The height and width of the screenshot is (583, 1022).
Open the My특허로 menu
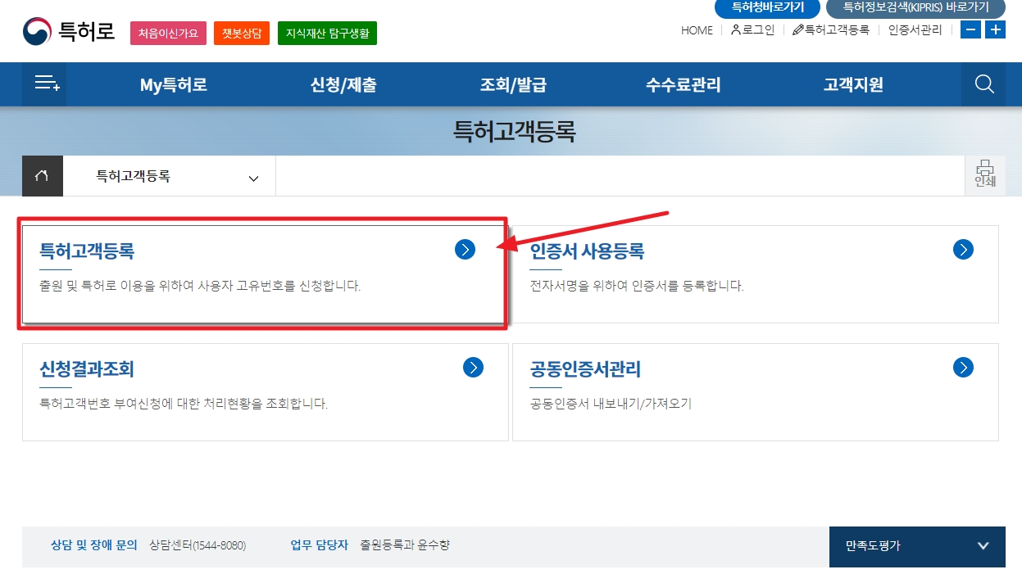(x=174, y=84)
